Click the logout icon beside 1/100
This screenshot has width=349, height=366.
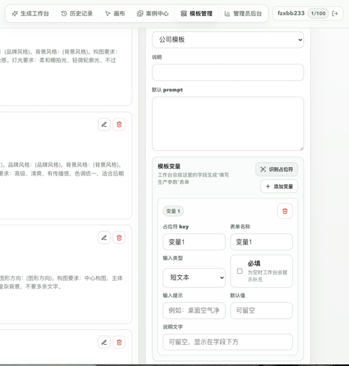335,13
